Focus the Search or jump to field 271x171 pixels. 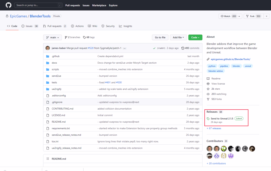(x=38, y=5)
